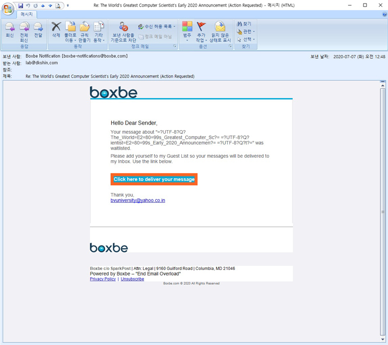
Task: Click the message scrollbar down arrow
Action: (383, 339)
